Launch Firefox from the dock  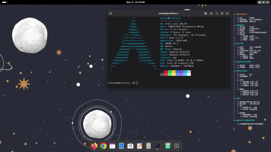point(94,146)
